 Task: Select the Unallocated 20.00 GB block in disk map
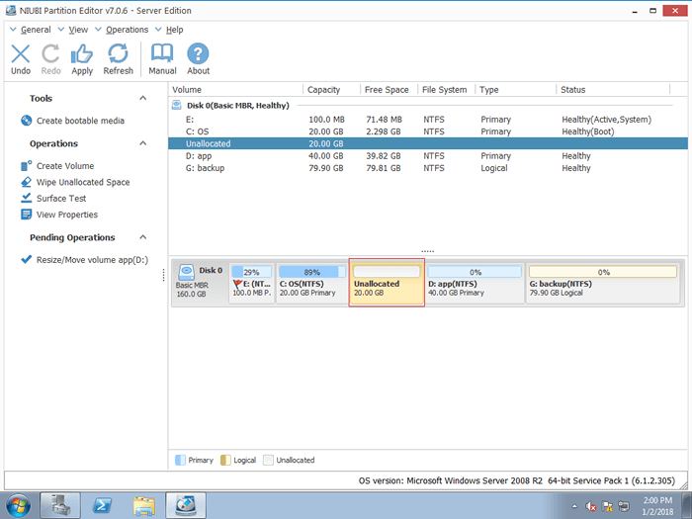tap(387, 283)
